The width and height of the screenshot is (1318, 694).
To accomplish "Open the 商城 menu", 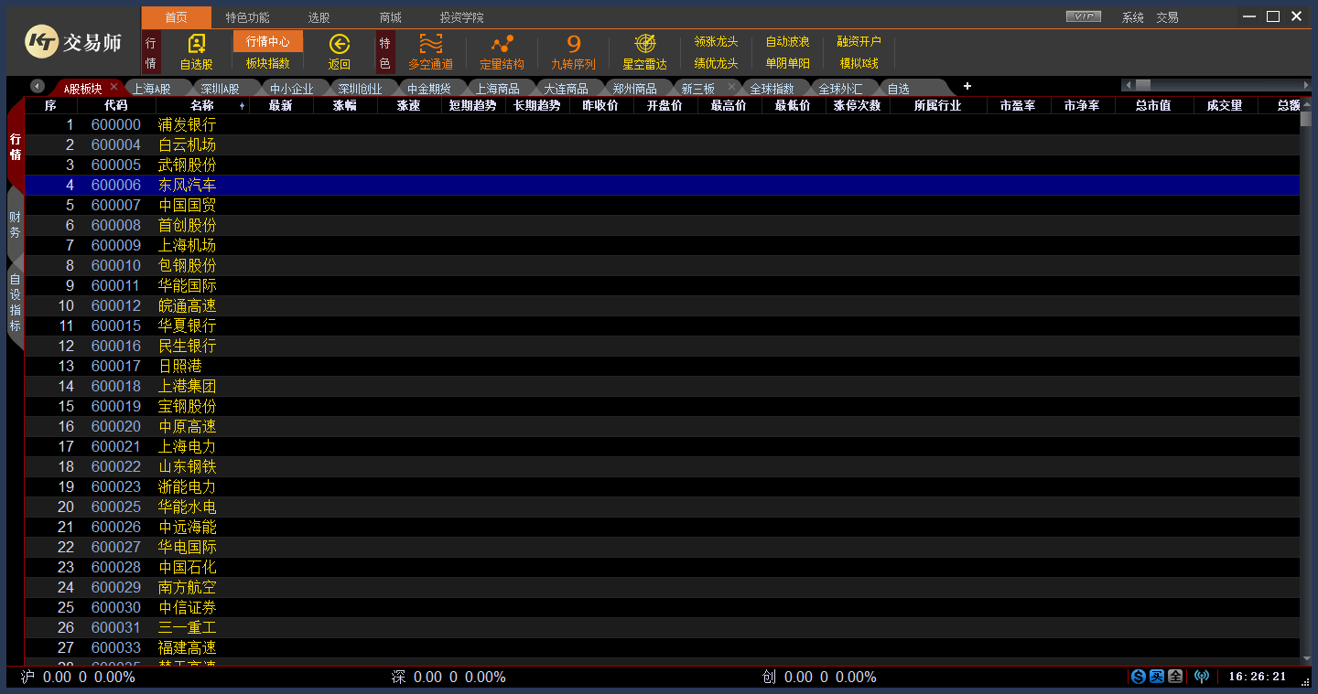I will pos(391,17).
